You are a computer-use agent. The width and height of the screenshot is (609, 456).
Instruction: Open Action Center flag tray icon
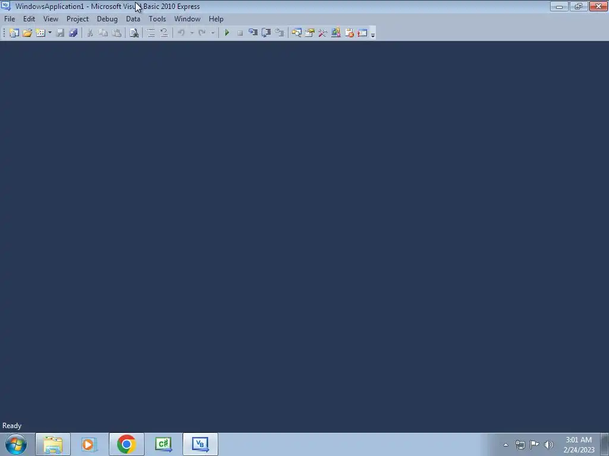pos(535,444)
